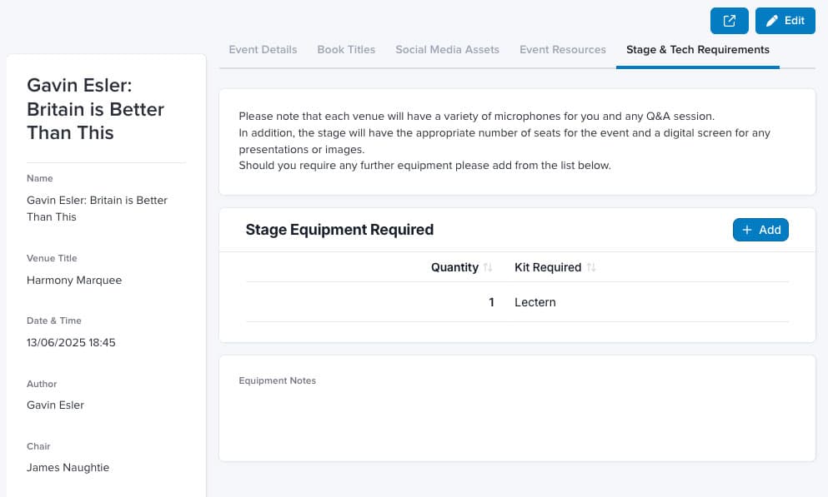Click the large event title heading
Viewport: 828px width, 497px height.
(x=96, y=109)
